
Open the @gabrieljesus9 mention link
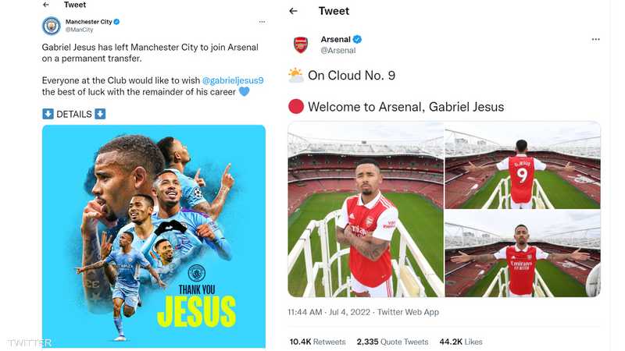coord(233,80)
